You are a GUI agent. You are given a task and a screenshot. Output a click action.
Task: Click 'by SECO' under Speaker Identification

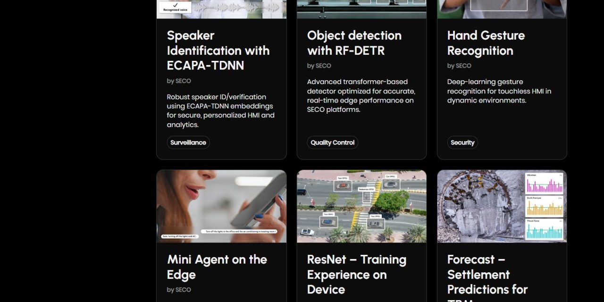[179, 81]
